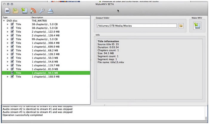209x124 pixels.
Task: Click the Open video files toolbar icon
Action: (7, 11)
